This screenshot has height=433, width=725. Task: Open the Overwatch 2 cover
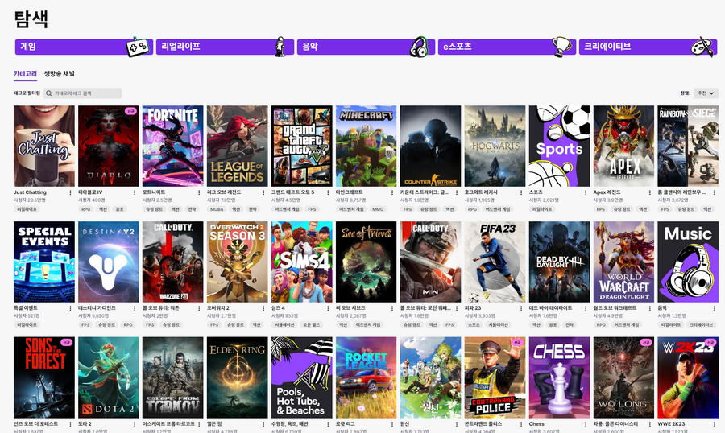[x=237, y=262]
